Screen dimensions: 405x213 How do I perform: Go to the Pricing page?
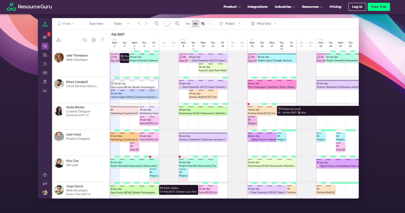[335, 7]
